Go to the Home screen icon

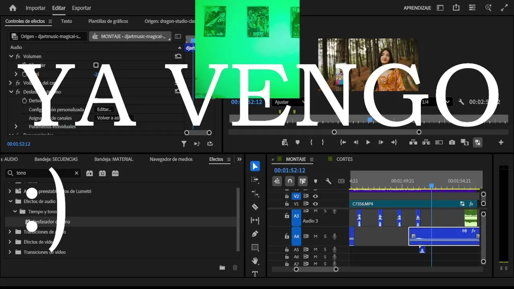coord(13,8)
